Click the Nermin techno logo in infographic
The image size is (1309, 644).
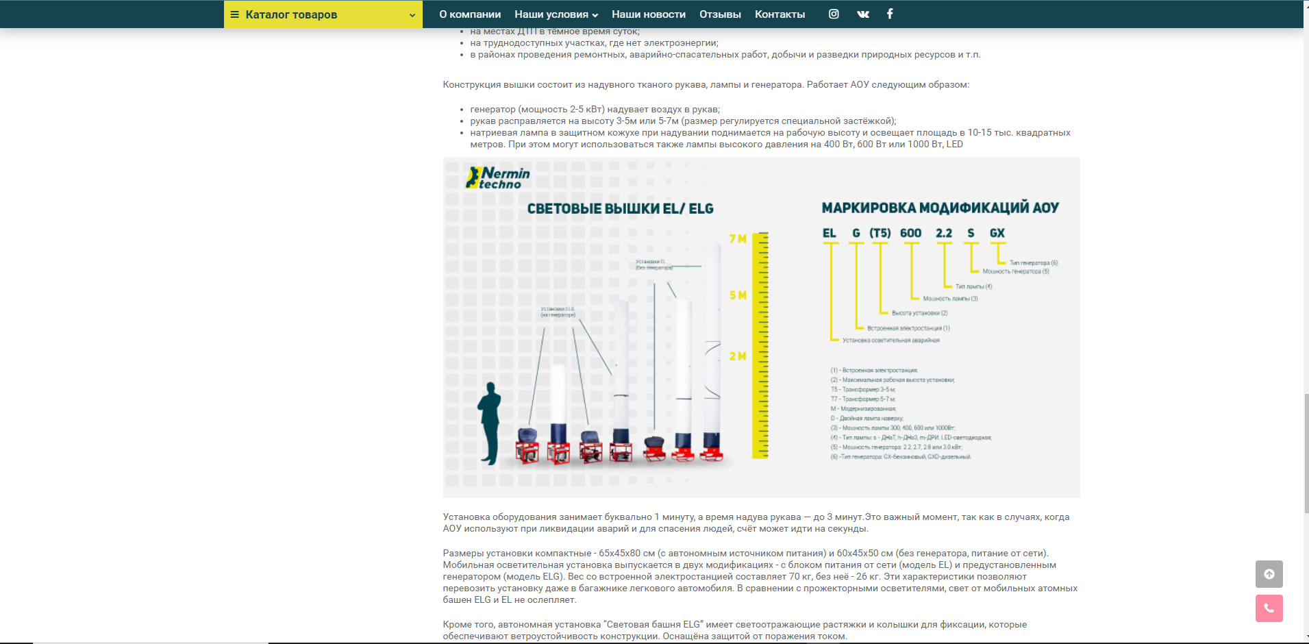click(498, 178)
